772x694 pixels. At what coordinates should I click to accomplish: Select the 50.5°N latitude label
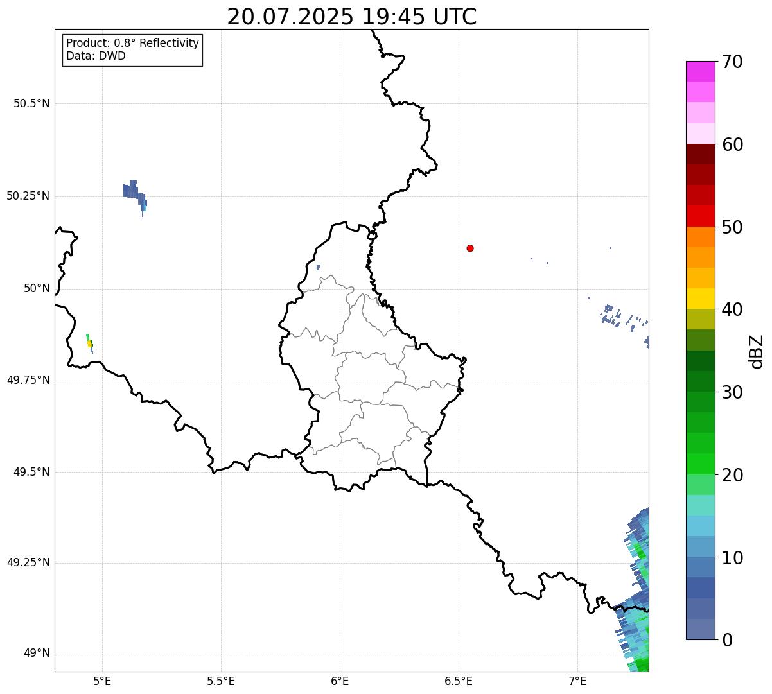(31, 103)
